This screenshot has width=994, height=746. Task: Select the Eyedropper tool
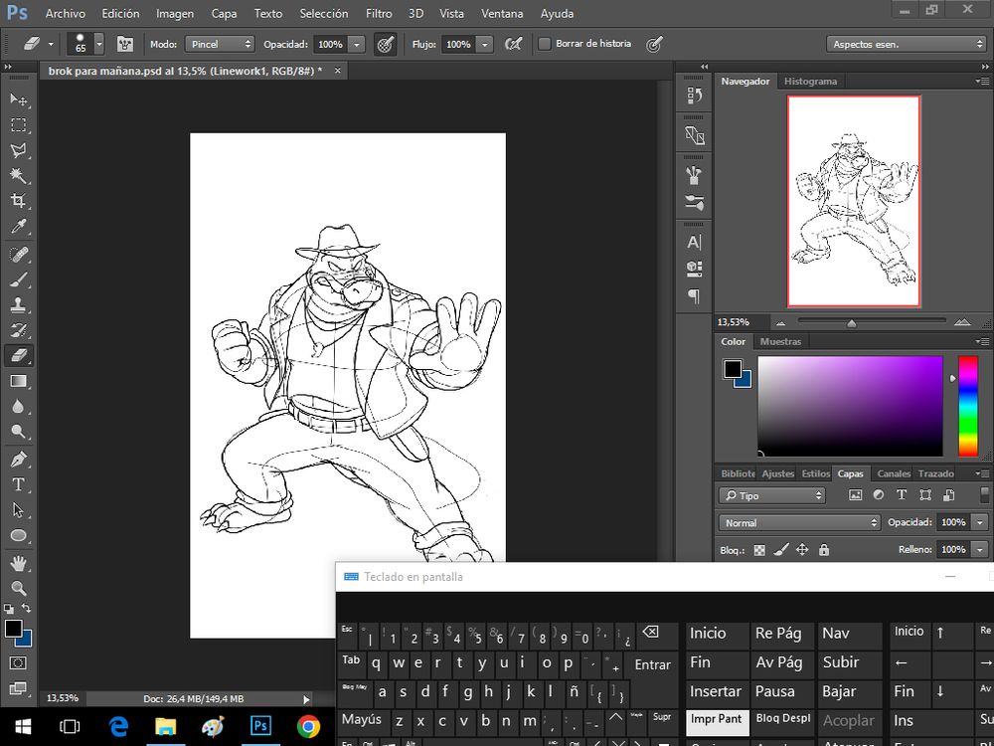(18, 227)
